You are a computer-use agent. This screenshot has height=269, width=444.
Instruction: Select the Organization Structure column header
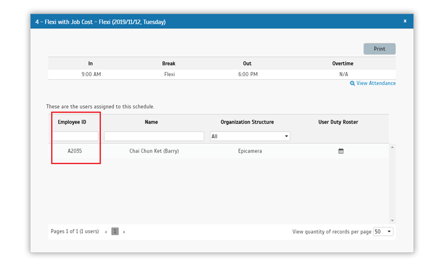point(247,122)
